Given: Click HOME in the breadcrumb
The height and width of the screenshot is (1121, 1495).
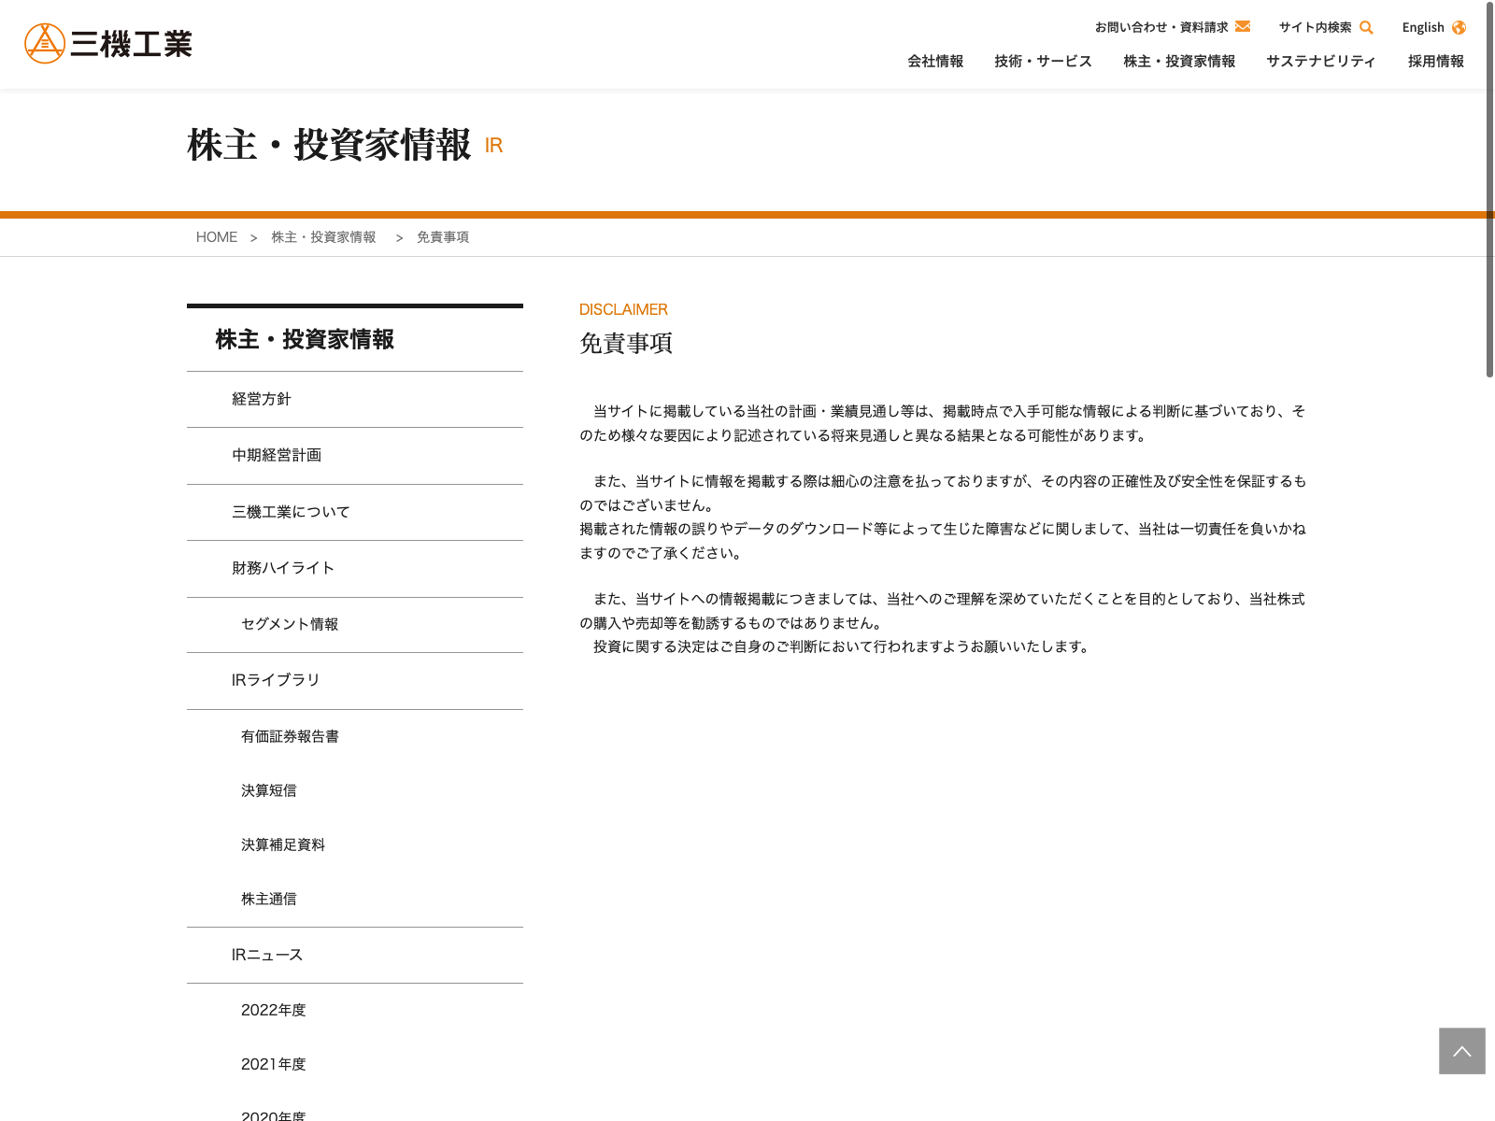Looking at the screenshot, I should point(217,237).
